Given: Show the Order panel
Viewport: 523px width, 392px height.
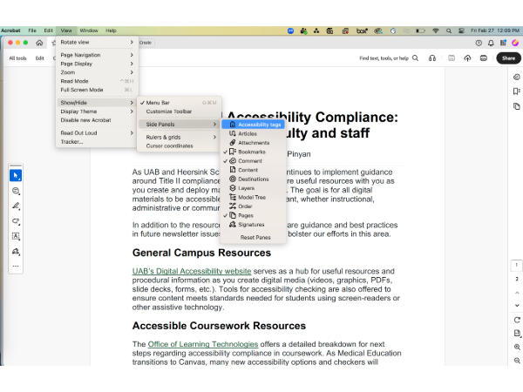Looking at the screenshot, I should tap(253, 206).
